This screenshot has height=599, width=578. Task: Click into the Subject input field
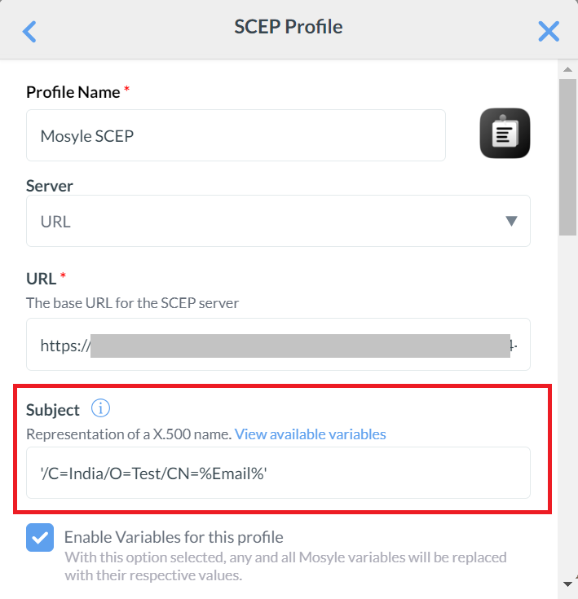click(278, 473)
